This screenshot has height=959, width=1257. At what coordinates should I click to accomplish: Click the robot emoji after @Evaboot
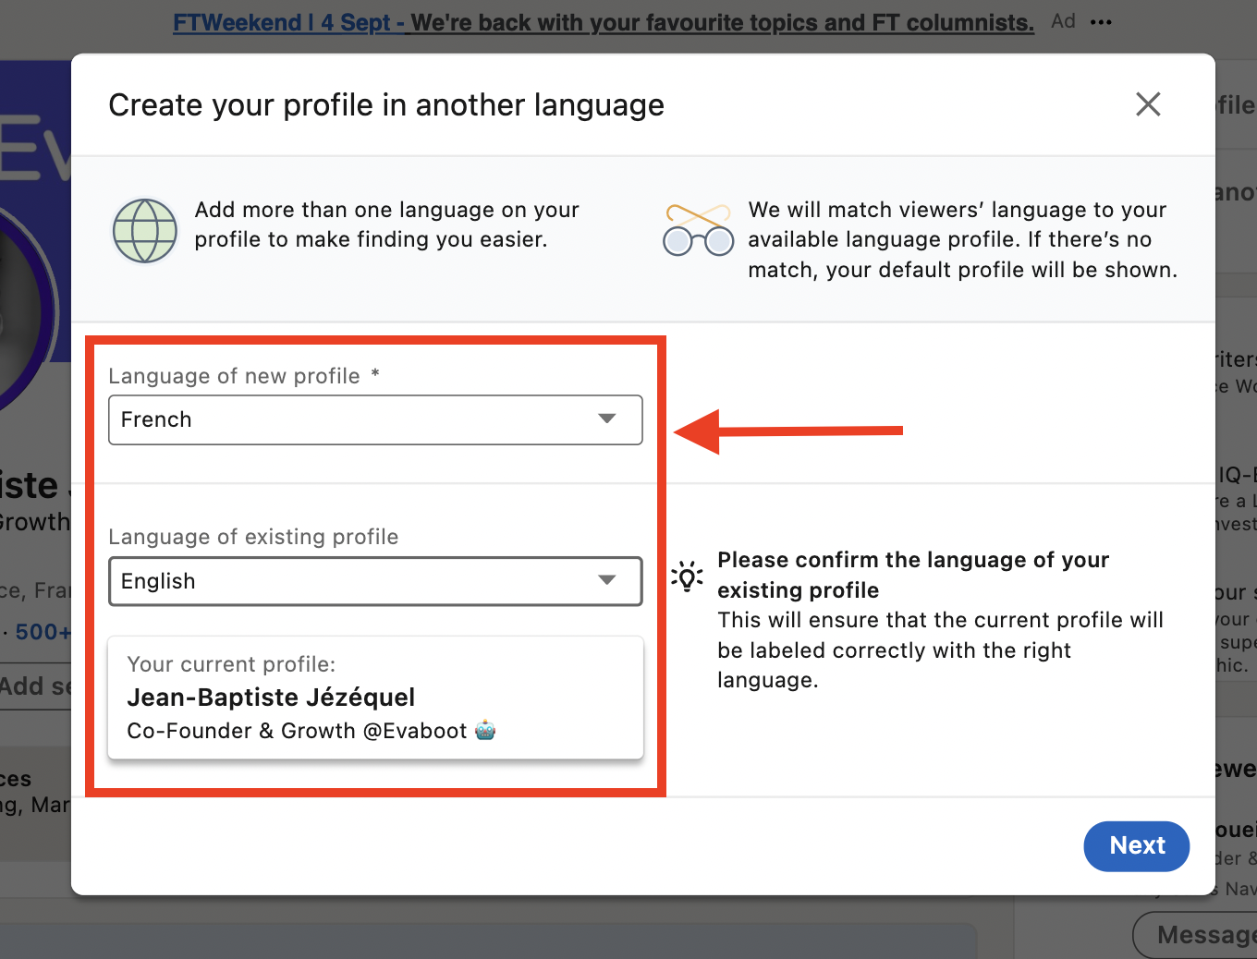click(x=485, y=731)
